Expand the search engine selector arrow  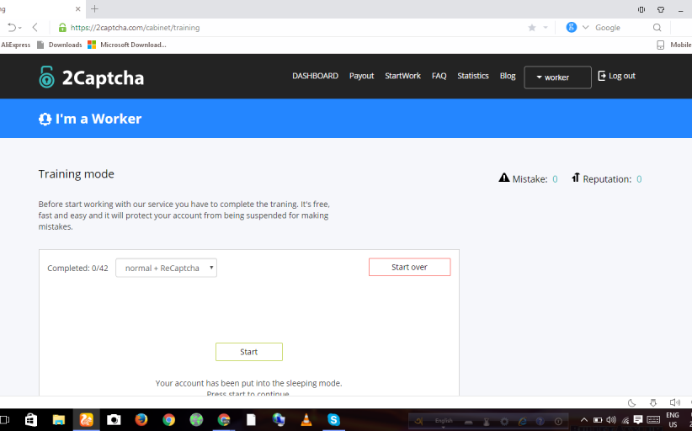[x=586, y=28]
